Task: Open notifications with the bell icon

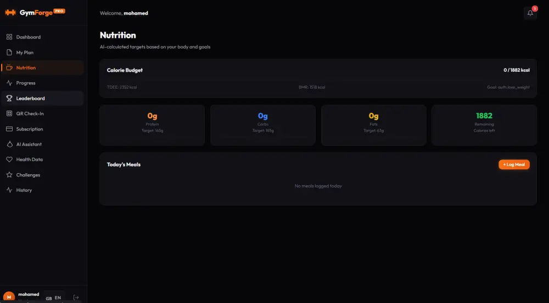Action: 530,13
